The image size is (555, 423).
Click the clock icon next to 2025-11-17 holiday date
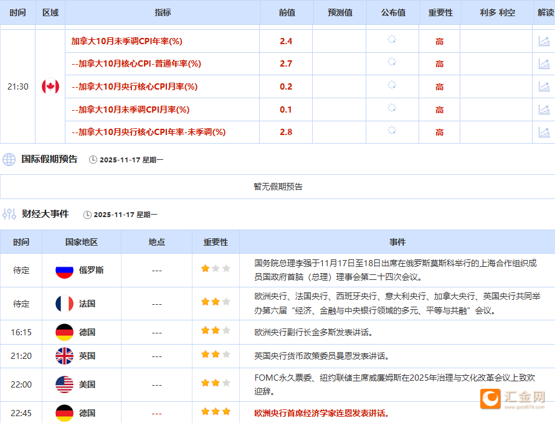click(92, 159)
